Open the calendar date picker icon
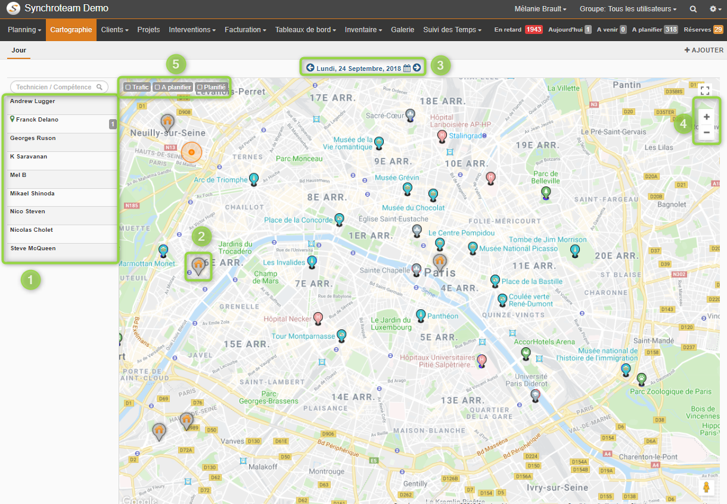 tap(407, 68)
